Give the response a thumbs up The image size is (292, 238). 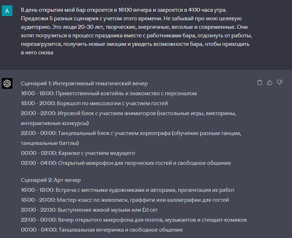click(x=270, y=83)
